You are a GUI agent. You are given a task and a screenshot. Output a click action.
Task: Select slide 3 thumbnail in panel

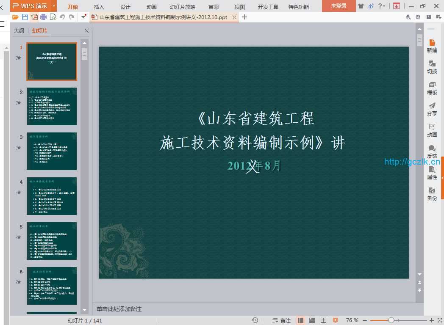tap(52, 151)
